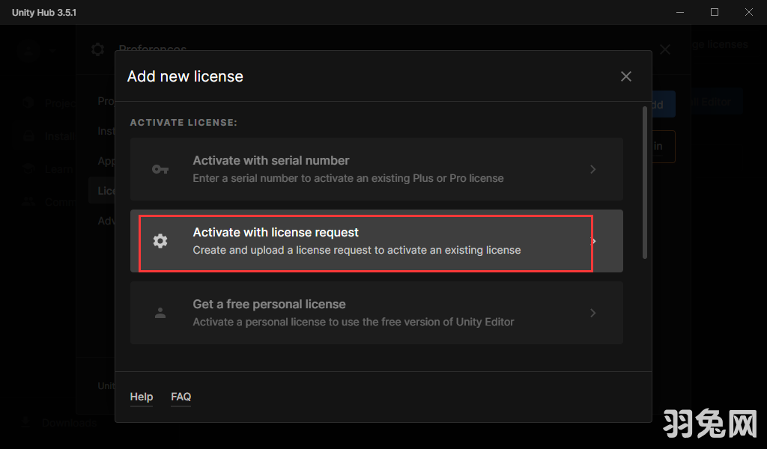767x449 pixels.
Task: Close the Add new license dialog
Action: tap(626, 76)
